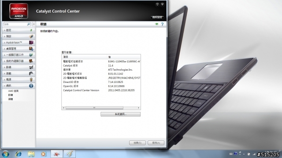Select 硬體 under the 資訊 section

click(x=11, y=99)
